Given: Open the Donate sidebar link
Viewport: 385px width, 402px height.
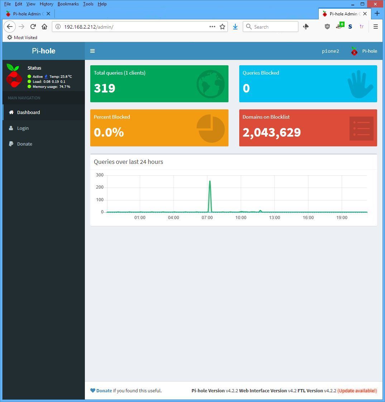Looking at the screenshot, I should point(44,144).
